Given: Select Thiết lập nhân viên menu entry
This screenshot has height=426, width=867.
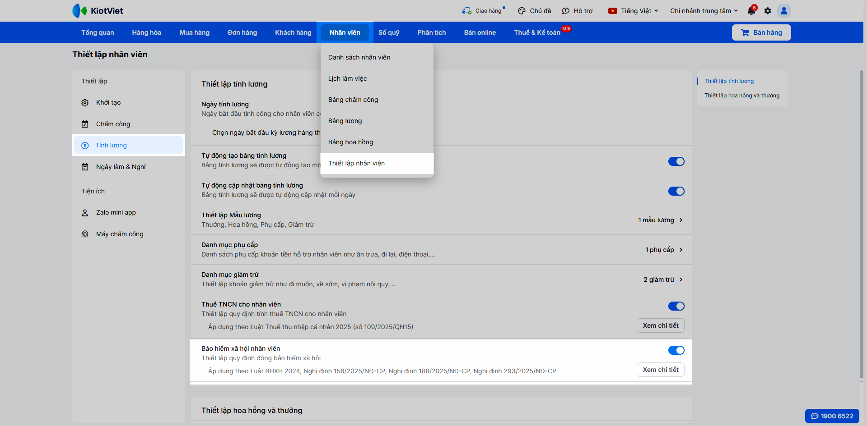Looking at the screenshot, I should pyautogui.click(x=377, y=163).
